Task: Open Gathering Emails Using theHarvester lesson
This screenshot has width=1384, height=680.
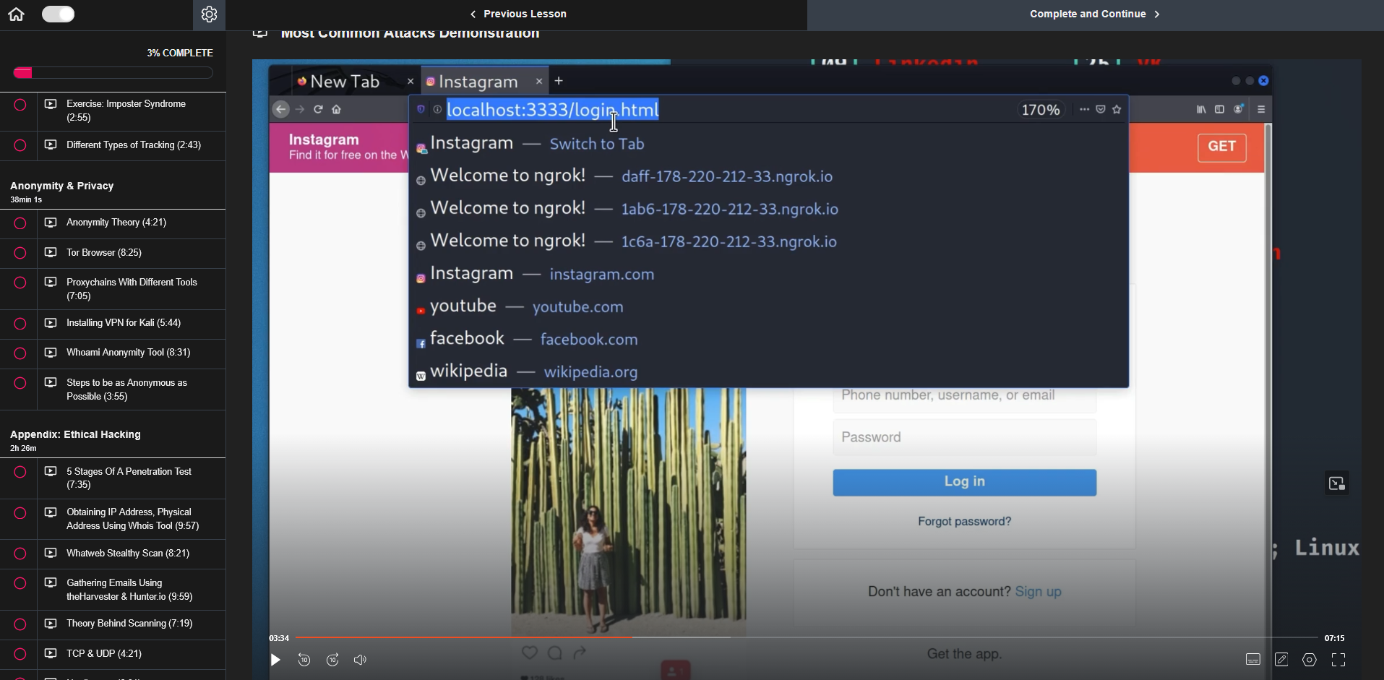Action: click(x=129, y=590)
